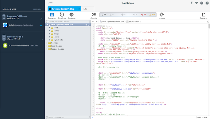Expand the Stylesheets folder
Screen dimensions: 210x119
pos(50,40)
